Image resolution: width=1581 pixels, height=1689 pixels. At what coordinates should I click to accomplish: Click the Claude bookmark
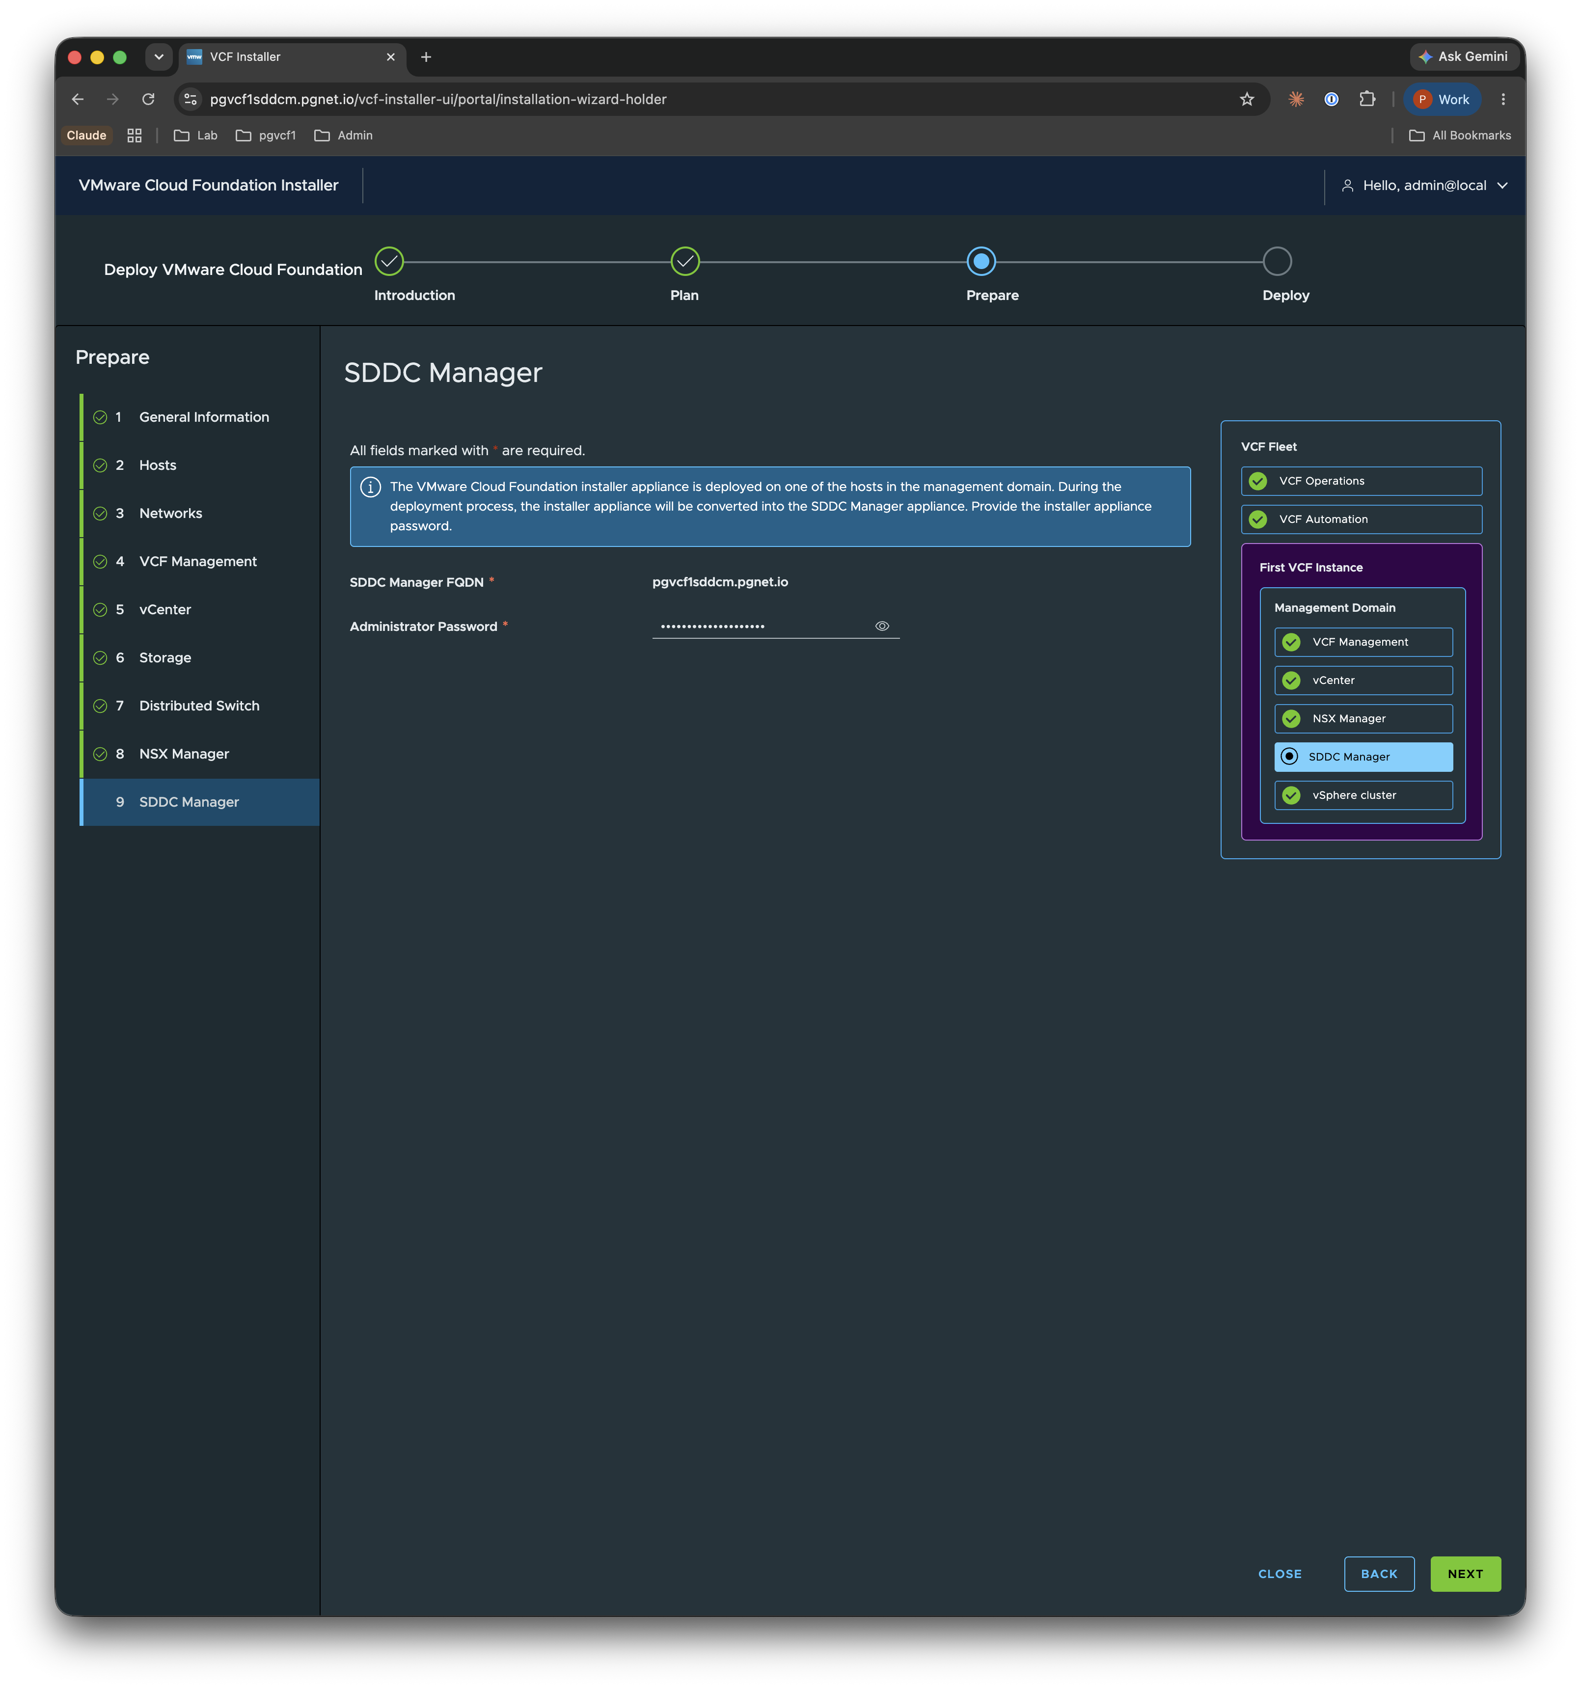(86, 135)
